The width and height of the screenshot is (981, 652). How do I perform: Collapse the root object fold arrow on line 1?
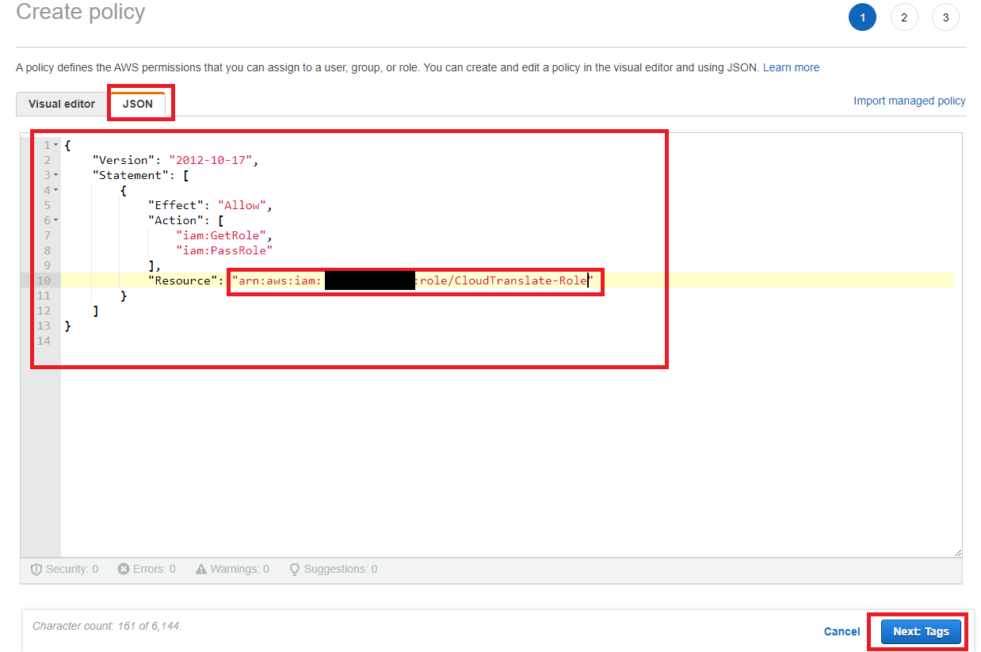coord(56,146)
